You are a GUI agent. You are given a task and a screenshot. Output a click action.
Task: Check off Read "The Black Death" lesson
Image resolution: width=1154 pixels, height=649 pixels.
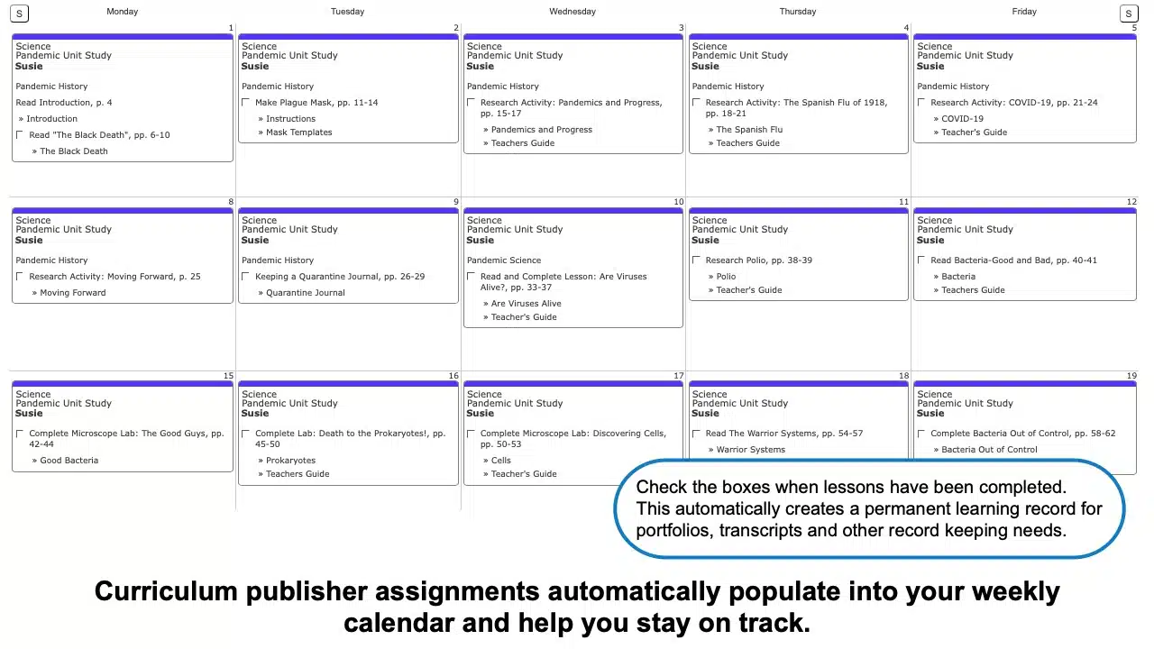click(x=20, y=135)
